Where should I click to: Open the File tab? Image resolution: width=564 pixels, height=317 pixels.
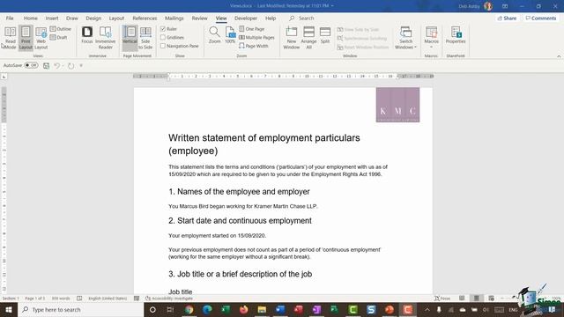(10, 18)
